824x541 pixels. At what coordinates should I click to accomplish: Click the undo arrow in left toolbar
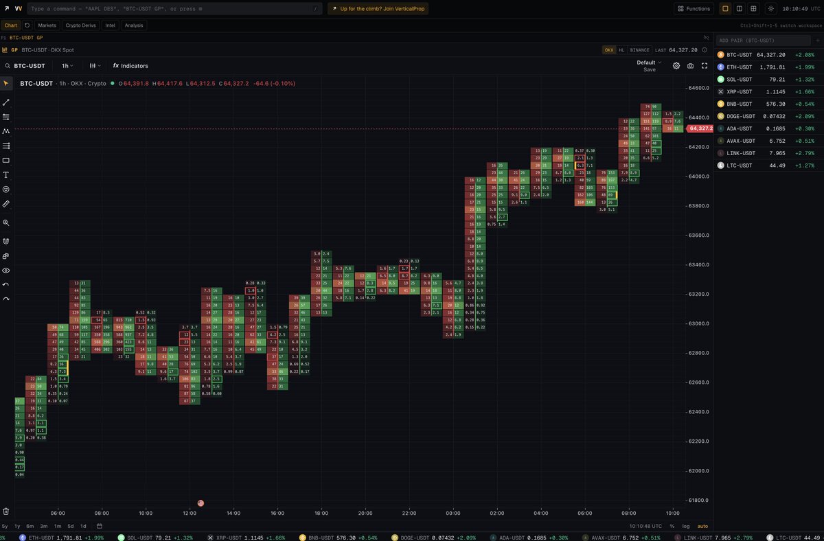pos(6,284)
